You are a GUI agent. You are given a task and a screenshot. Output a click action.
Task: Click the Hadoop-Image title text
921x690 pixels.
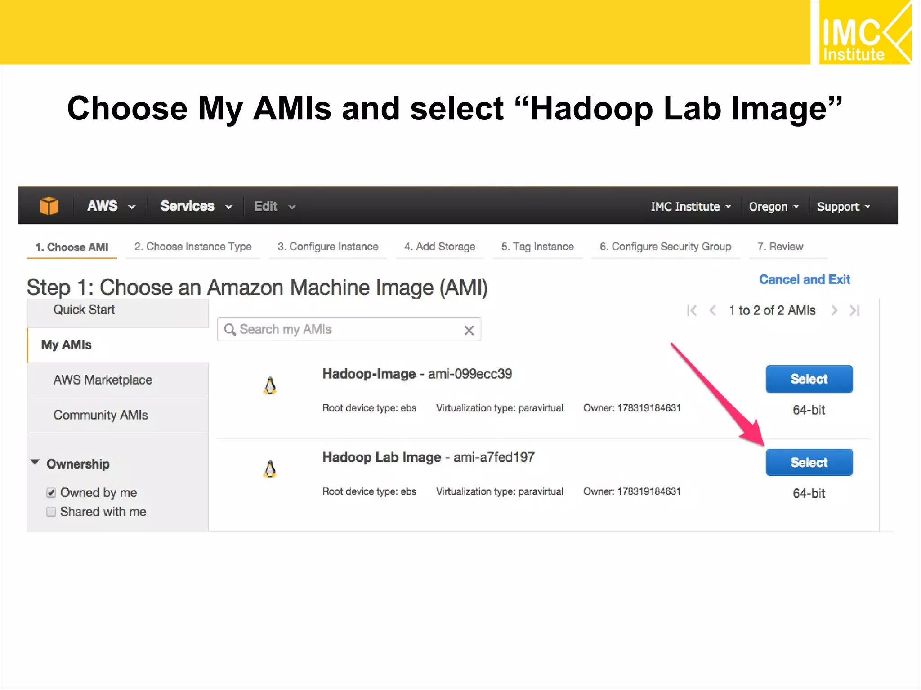click(369, 374)
